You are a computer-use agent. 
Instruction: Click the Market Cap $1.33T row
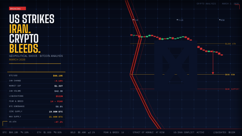click(x=36, y=86)
